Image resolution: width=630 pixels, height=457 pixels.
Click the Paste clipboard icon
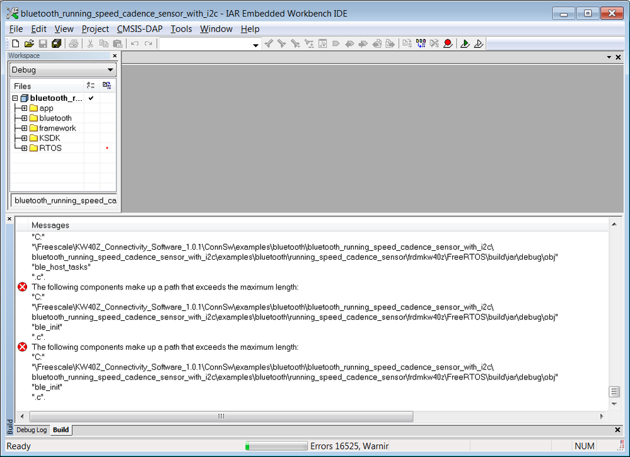coord(117,43)
